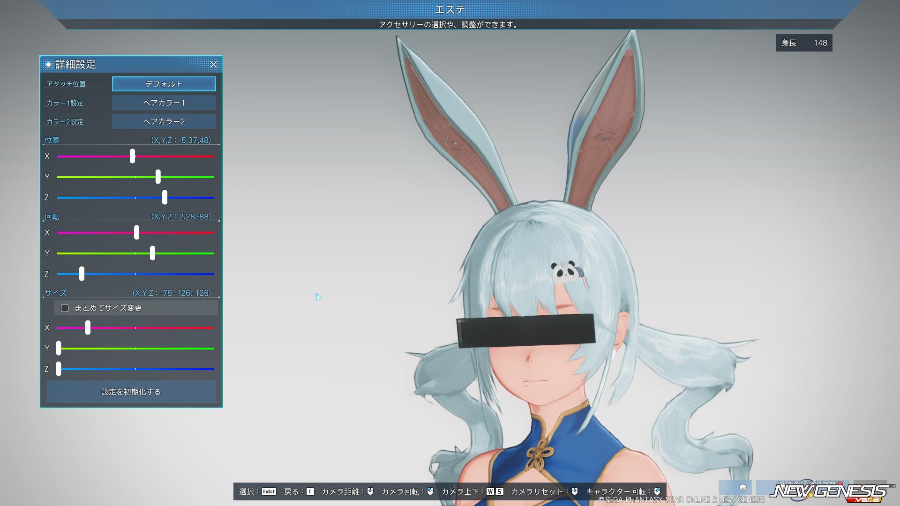Click the rotation X slider handle

click(136, 232)
